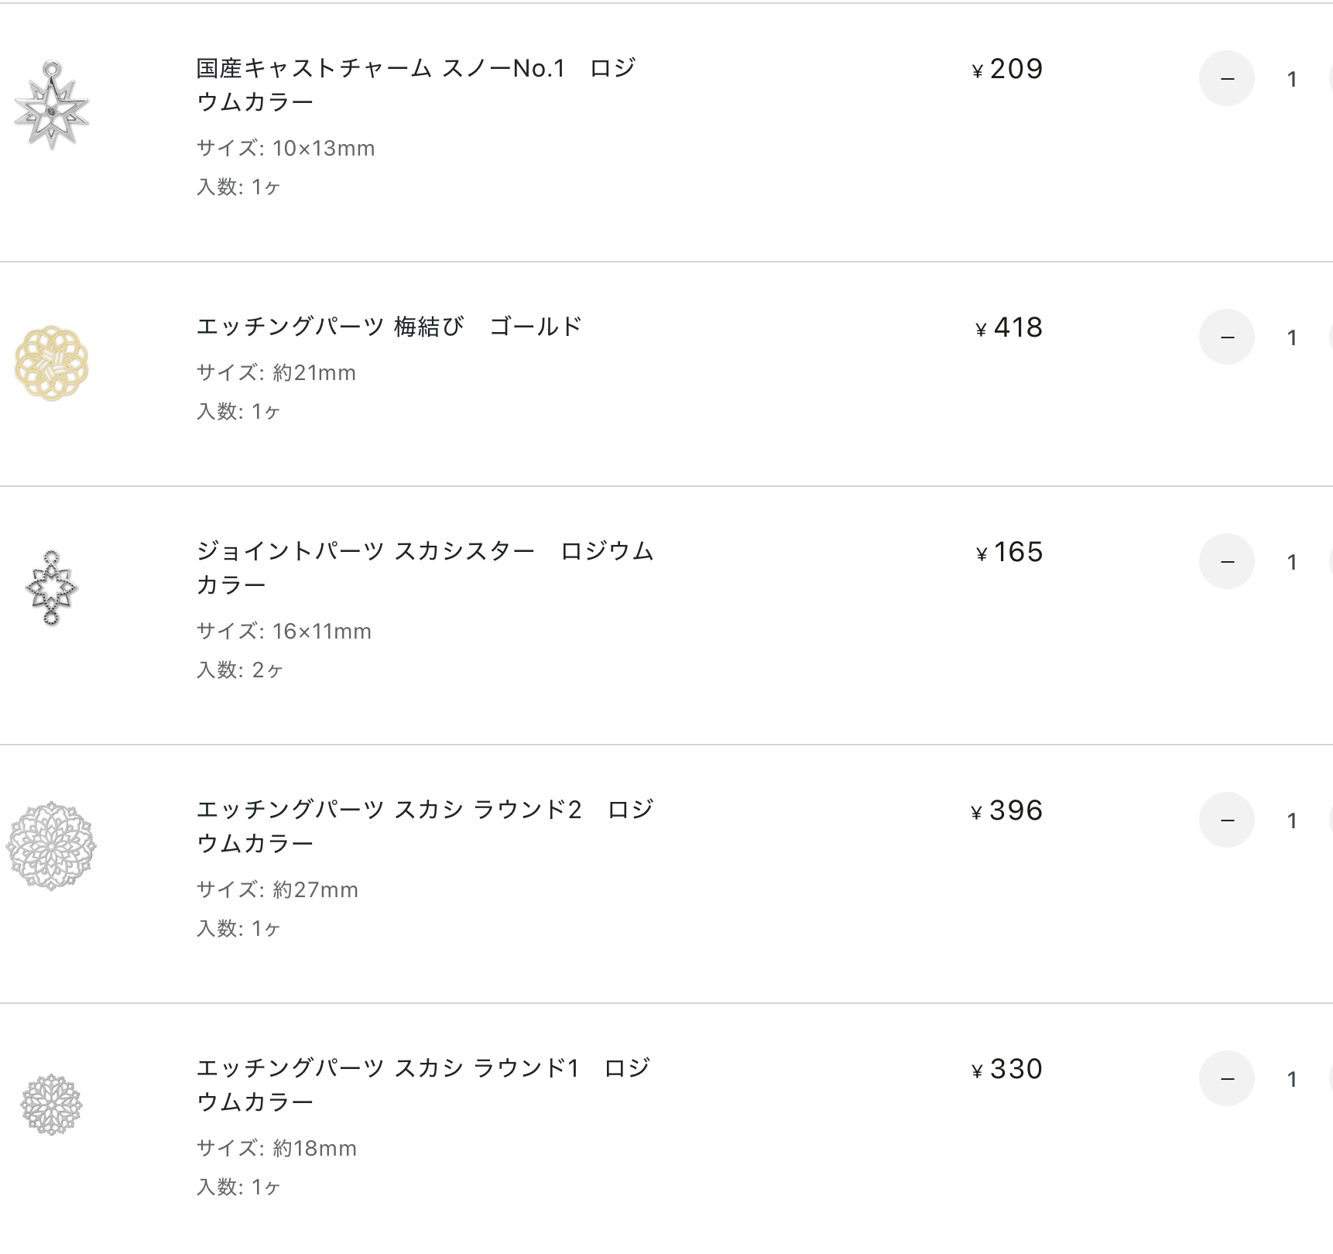Screen dimensions: 1333x1254
Task: Open the スカシスター joint part thumbnail
Action: pyautogui.click(x=51, y=588)
